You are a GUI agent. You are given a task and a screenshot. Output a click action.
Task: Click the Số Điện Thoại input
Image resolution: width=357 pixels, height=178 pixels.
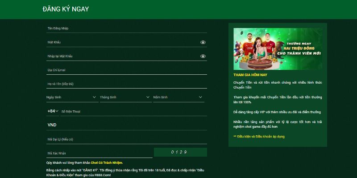[x=133, y=111]
